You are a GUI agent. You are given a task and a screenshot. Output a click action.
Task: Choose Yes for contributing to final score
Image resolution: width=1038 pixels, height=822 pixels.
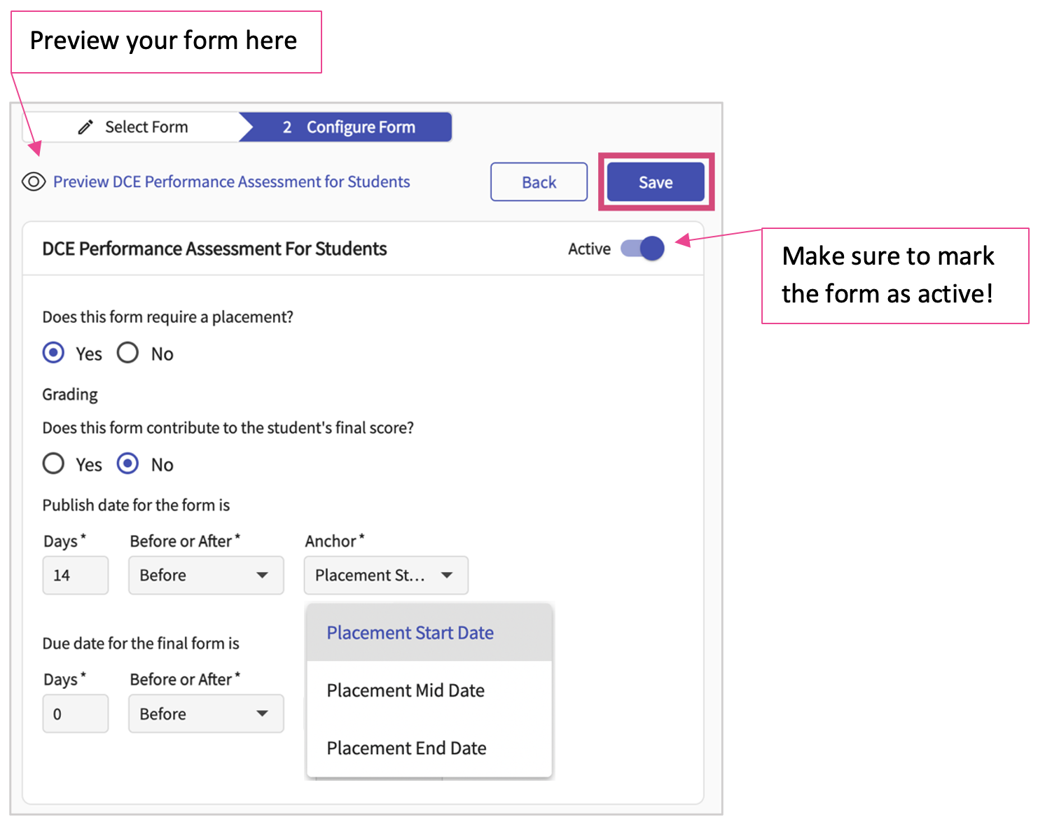pyautogui.click(x=54, y=464)
